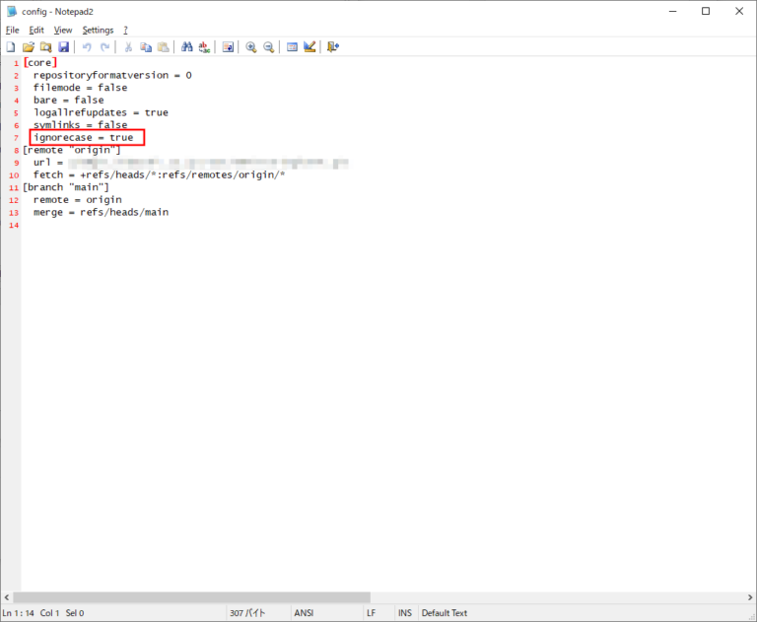Click the LF line ending indicator

[x=372, y=613]
